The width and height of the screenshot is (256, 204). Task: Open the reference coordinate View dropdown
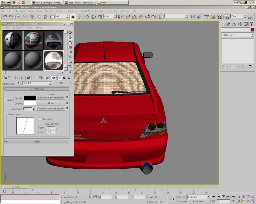[115, 16]
